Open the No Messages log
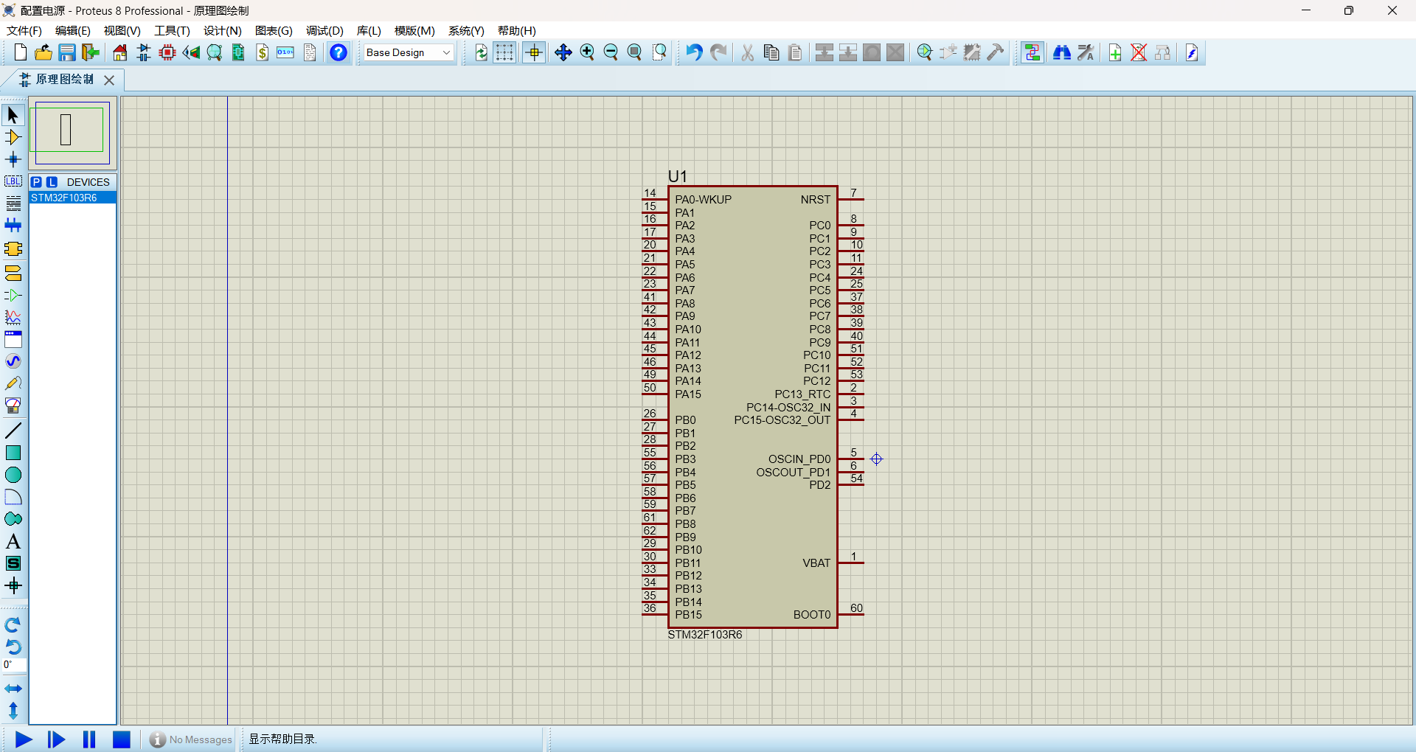This screenshot has width=1416, height=752. click(x=190, y=739)
